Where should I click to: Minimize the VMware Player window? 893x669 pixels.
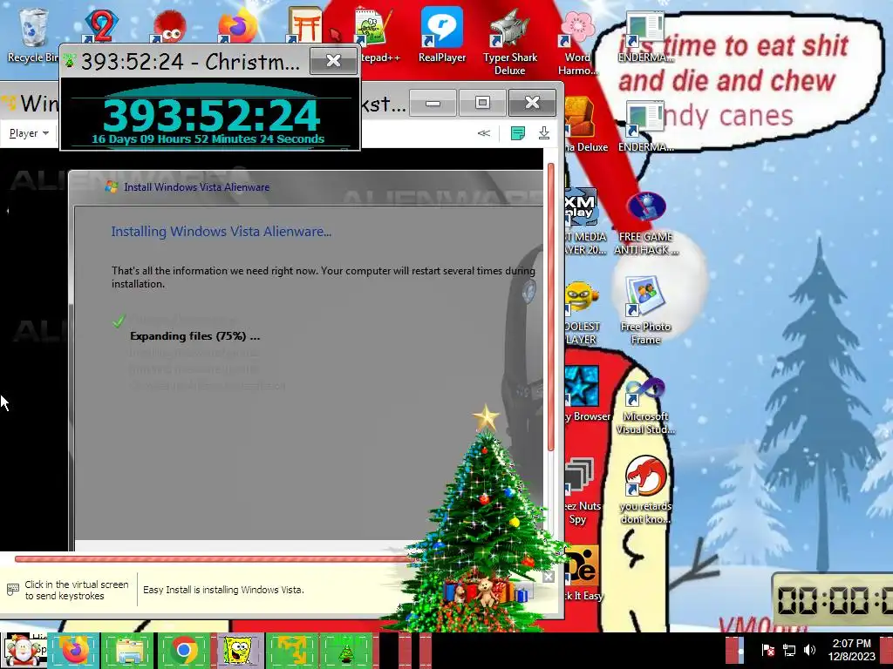coord(433,103)
